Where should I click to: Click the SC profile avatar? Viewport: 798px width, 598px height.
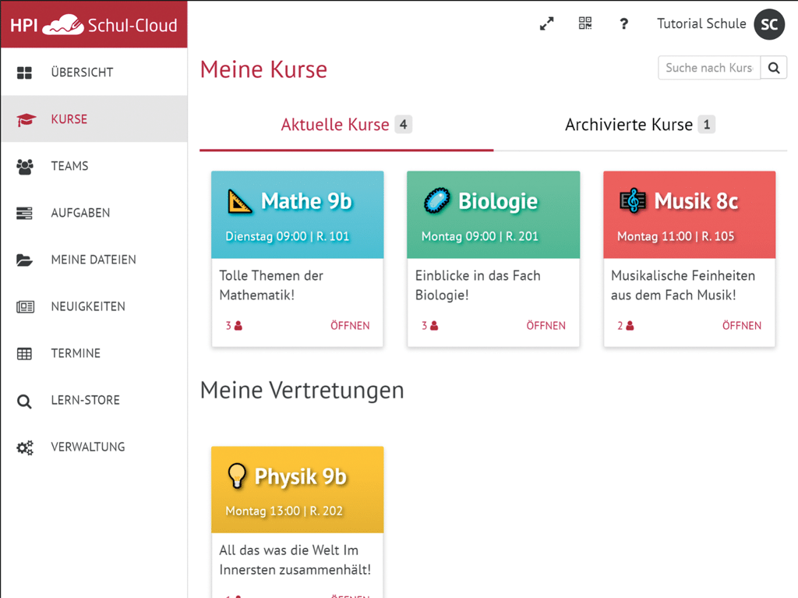click(x=768, y=24)
